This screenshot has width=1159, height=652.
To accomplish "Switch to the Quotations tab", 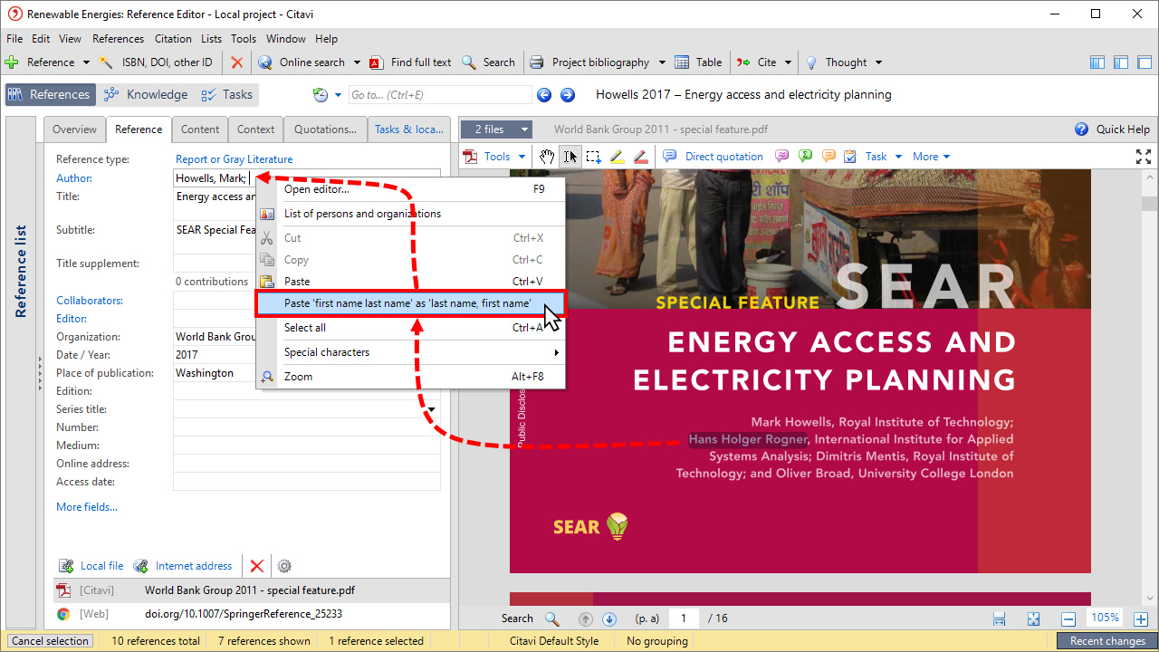I will pyautogui.click(x=325, y=129).
